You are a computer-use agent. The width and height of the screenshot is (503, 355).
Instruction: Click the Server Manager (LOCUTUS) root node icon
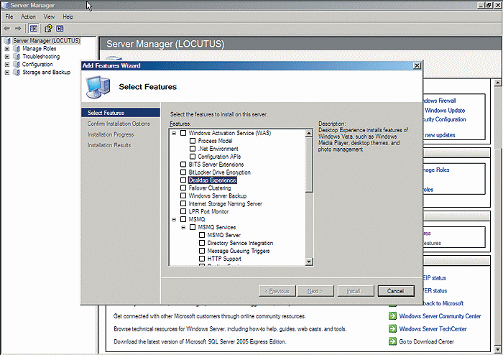(x=7, y=41)
